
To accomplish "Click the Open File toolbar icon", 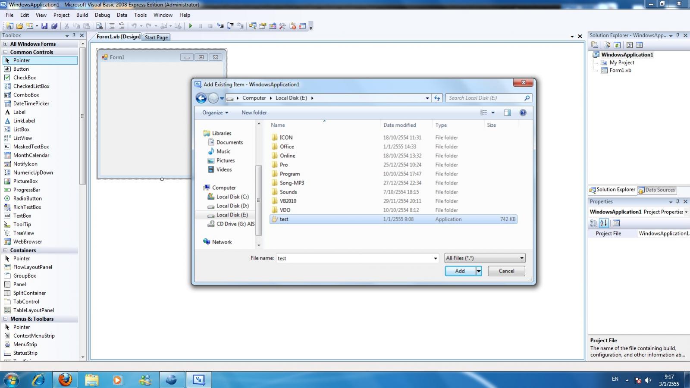I will [20, 26].
